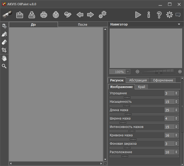Switch to the После tab

point(83,25)
